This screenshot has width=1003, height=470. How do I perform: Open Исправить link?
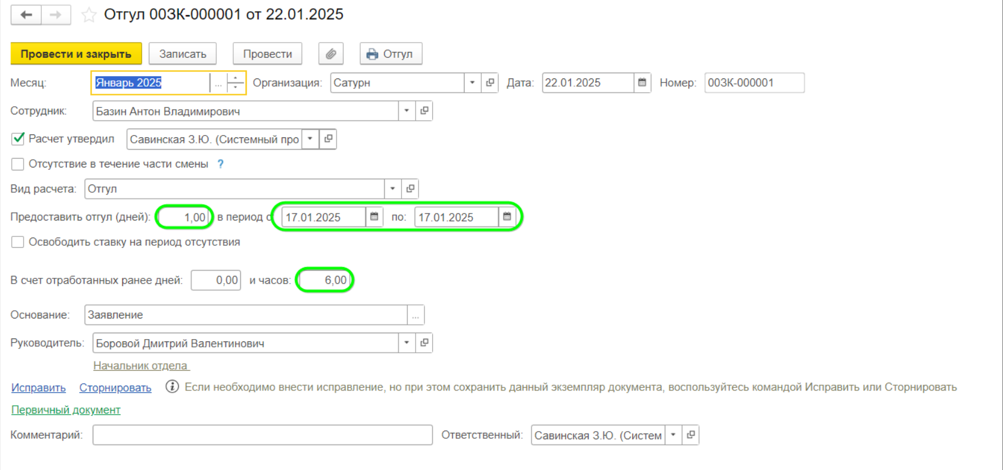(x=38, y=387)
